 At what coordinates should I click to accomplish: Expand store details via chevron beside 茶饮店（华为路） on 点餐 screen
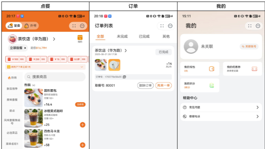coord(54,39)
